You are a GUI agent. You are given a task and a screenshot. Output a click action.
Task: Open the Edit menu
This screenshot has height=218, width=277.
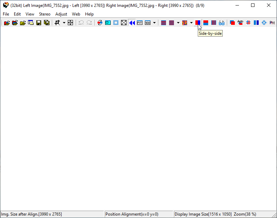[x=17, y=14]
